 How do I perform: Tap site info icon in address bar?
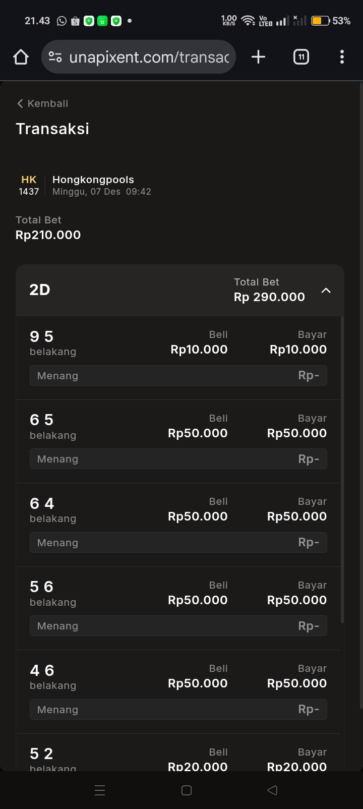55,57
